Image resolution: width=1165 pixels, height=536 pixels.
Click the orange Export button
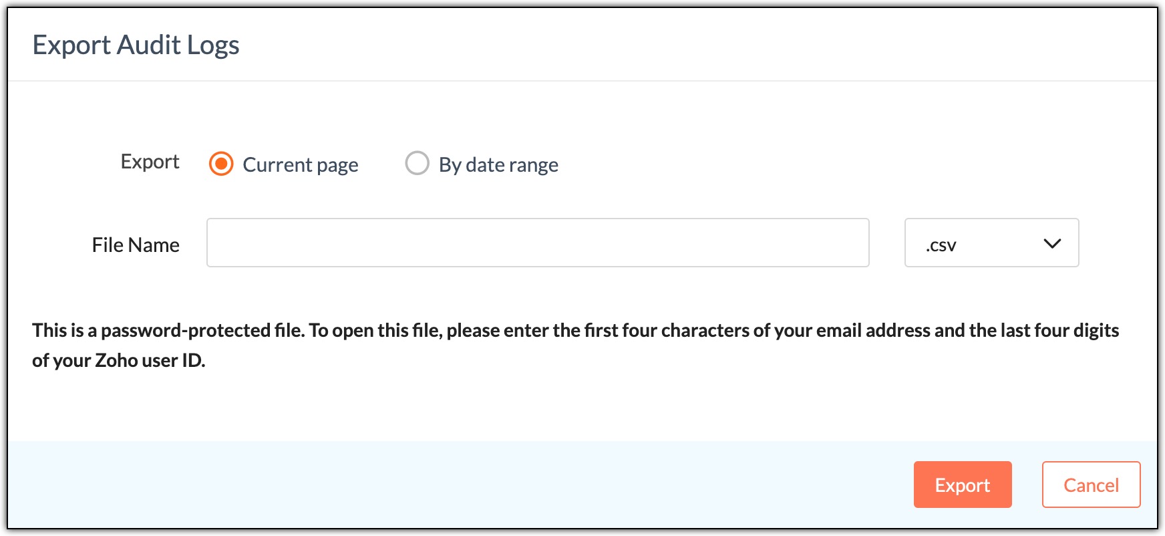click(x=963, y=485)
